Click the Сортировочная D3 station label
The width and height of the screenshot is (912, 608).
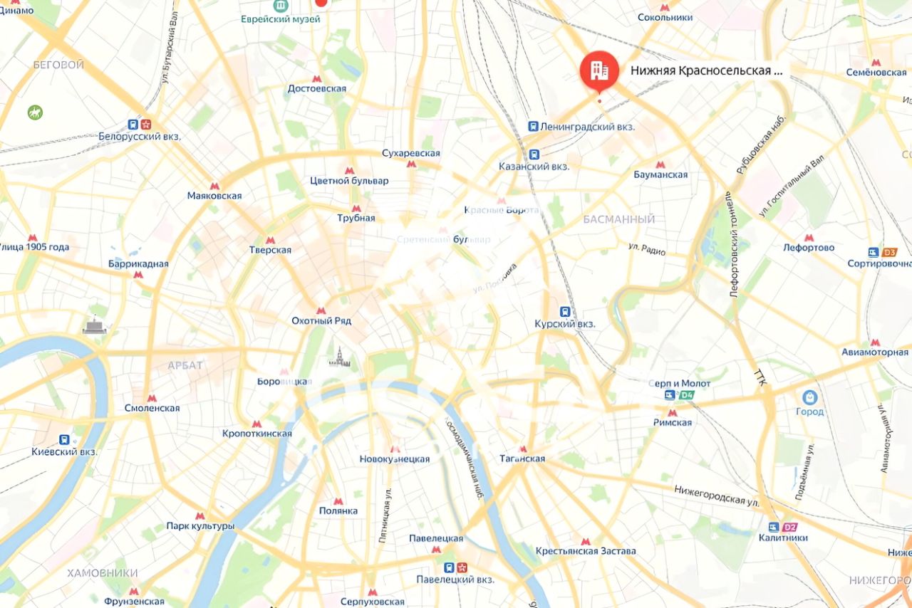coord(879,263)
